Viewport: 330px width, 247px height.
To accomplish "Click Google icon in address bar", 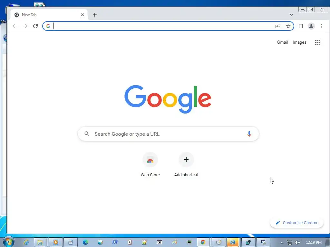I will tap(48, 26).
